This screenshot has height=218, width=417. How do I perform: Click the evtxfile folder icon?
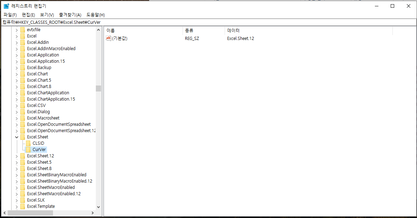coord(22,30)
